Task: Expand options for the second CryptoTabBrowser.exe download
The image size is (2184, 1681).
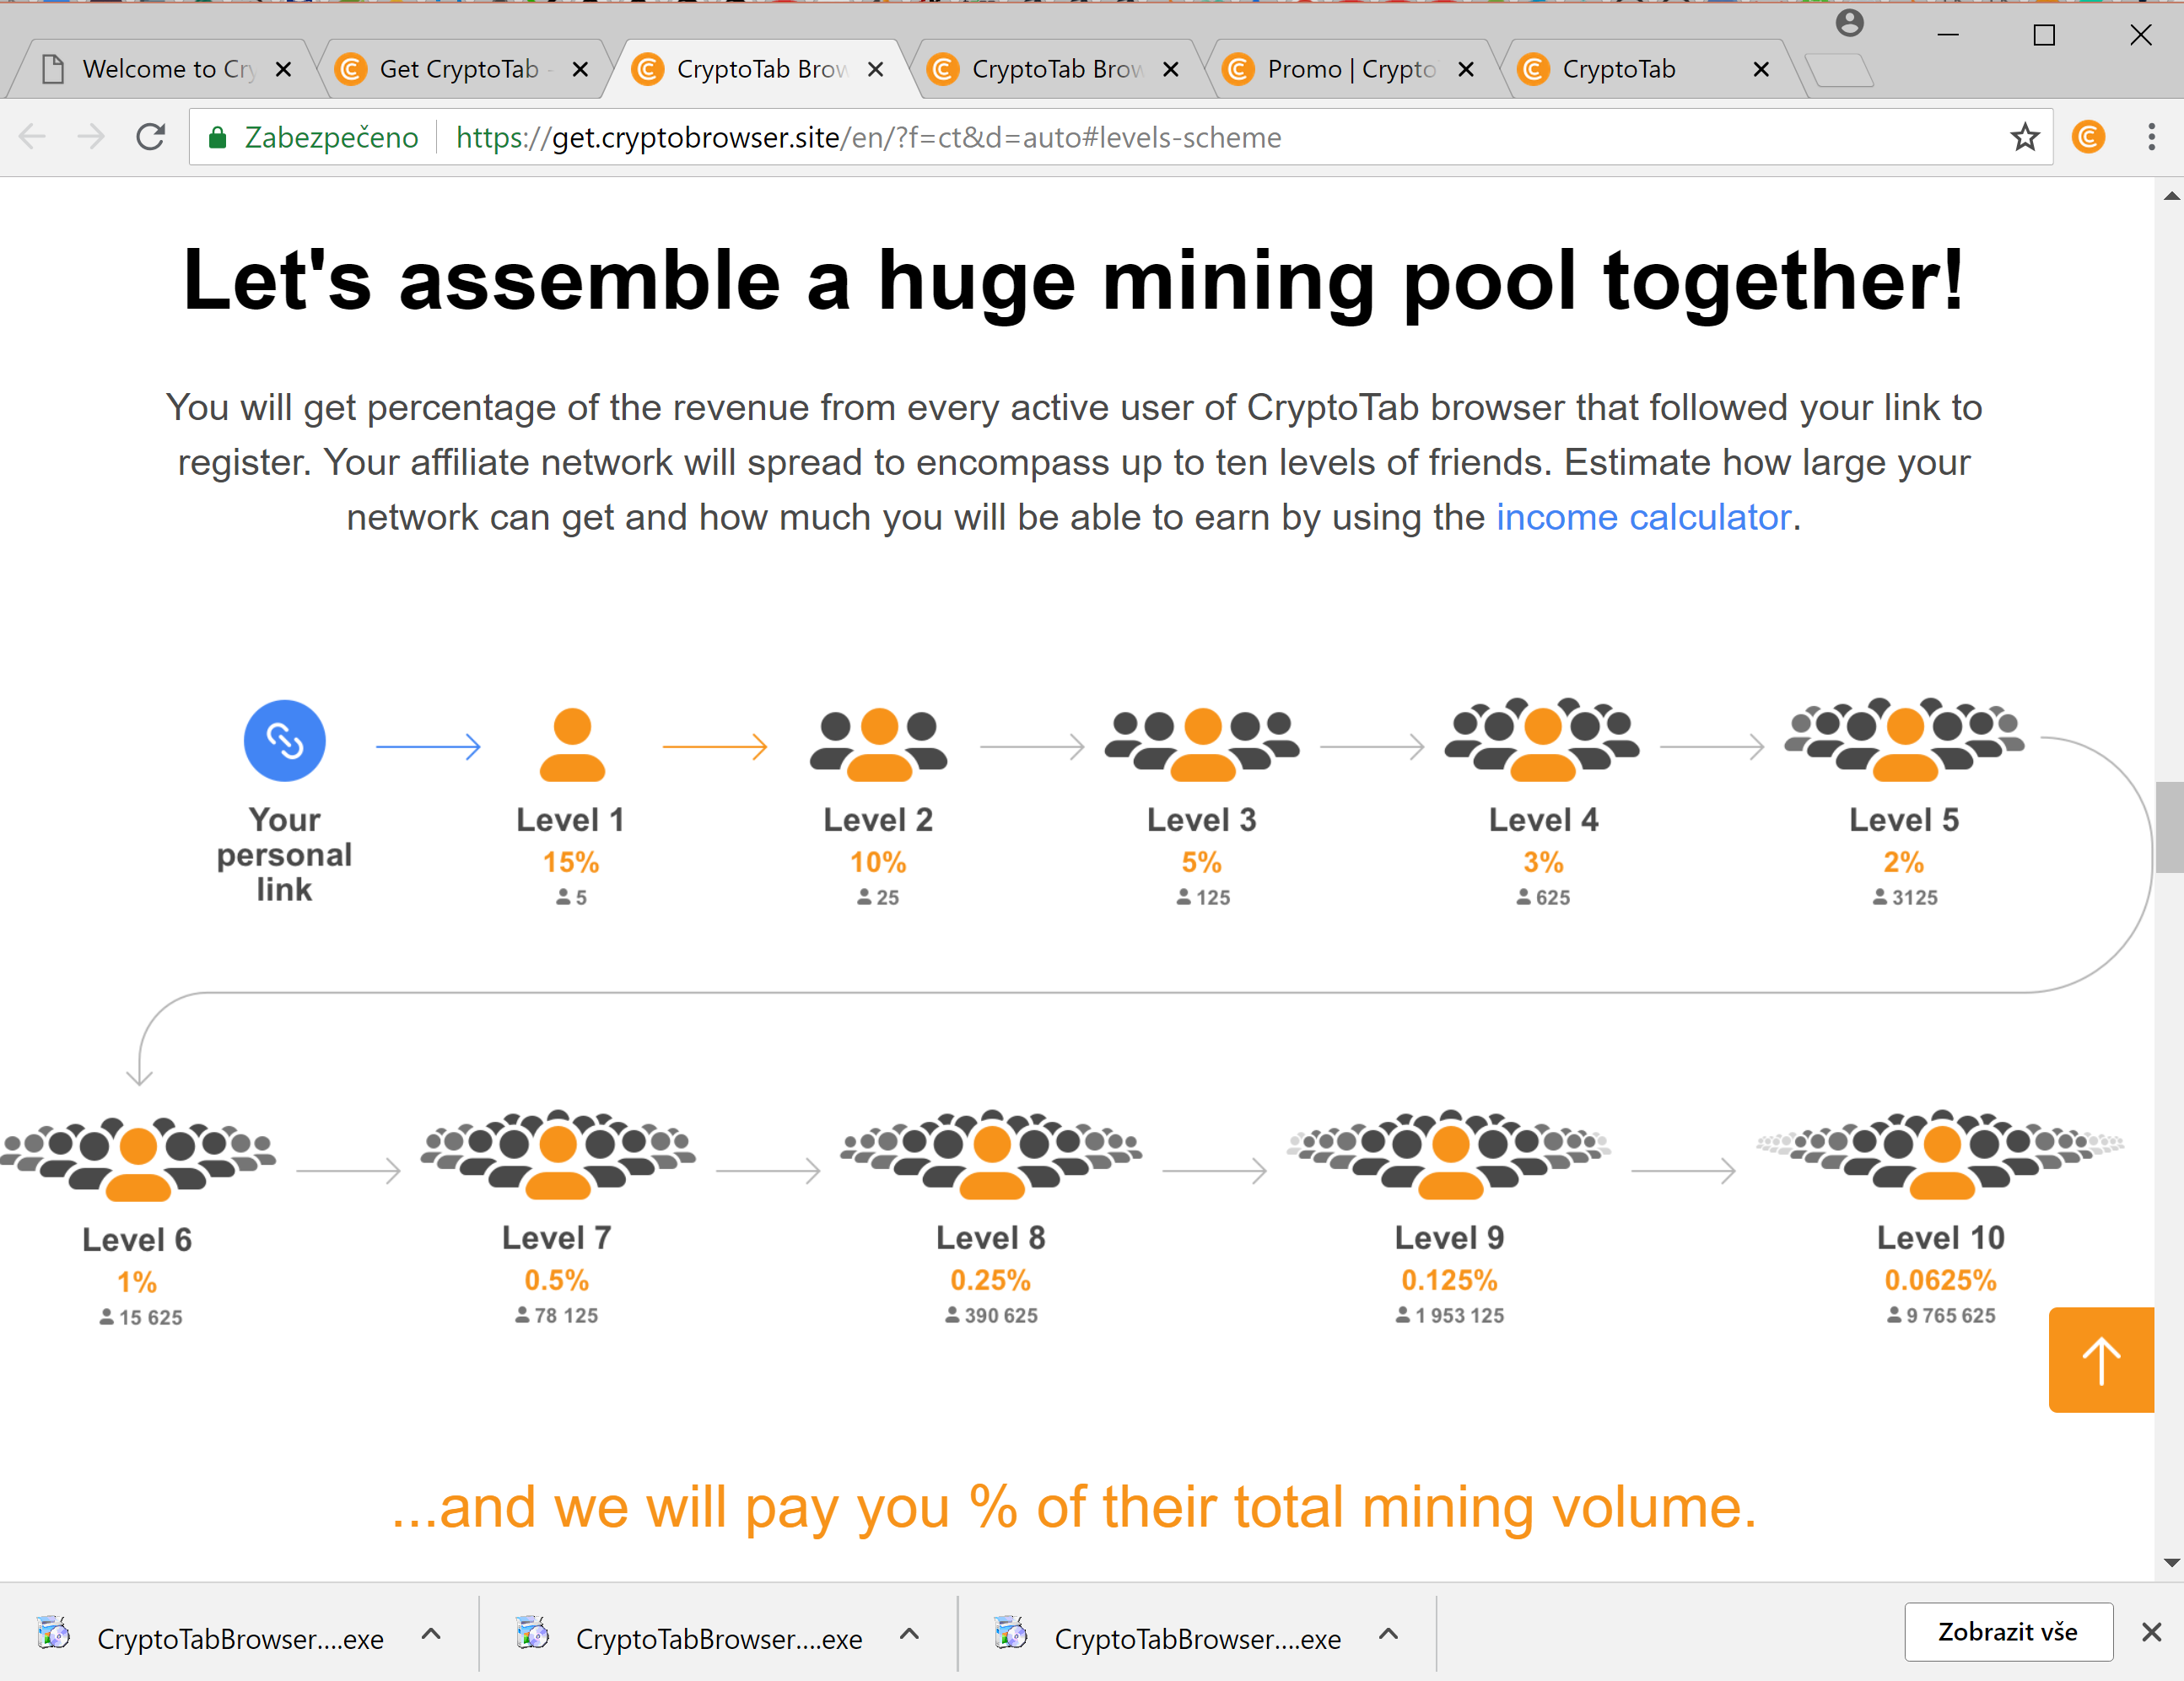Action: coord(909,1635)
